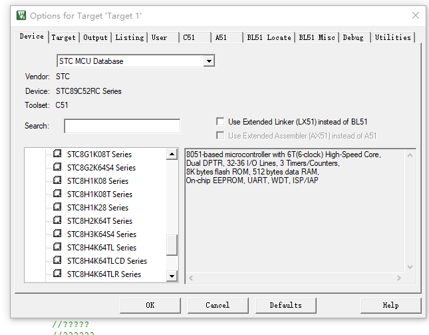Open the Listing tab
This screenshot has height=335, width=429.
coord(130,37)
